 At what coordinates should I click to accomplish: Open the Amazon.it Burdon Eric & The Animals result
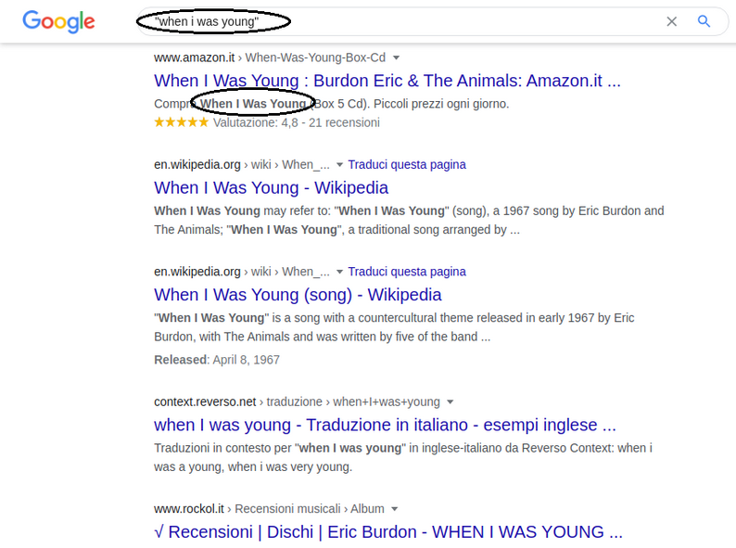coord(387,81)
